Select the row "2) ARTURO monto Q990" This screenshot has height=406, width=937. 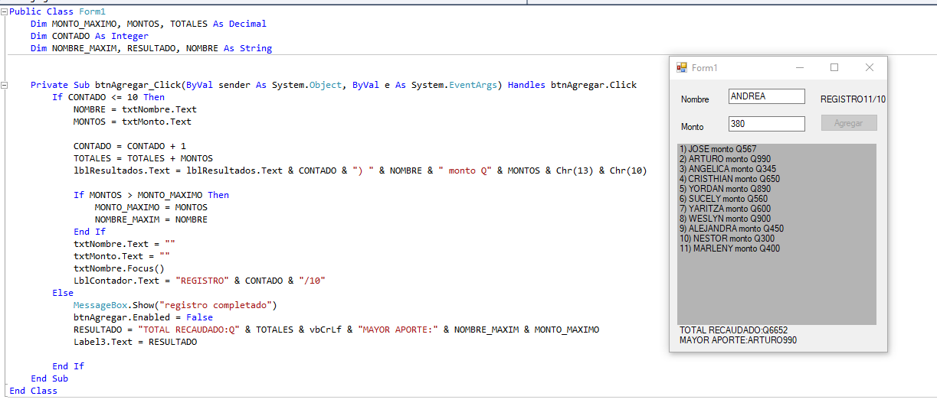pos(725,159)
